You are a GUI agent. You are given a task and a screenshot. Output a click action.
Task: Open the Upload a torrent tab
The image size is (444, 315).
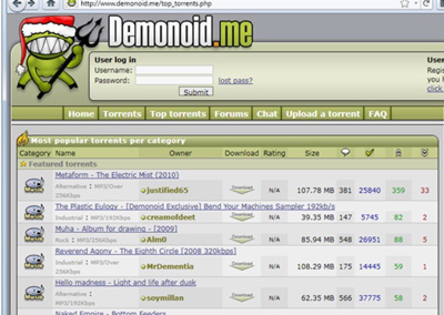pos(322,114)
